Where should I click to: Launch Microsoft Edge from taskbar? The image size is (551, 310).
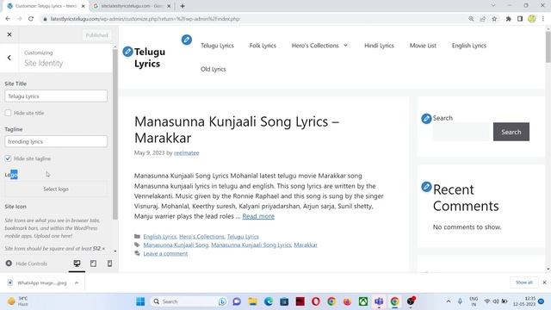point(269,301)
